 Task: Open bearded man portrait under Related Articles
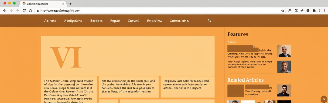click(x=284, y=91)
